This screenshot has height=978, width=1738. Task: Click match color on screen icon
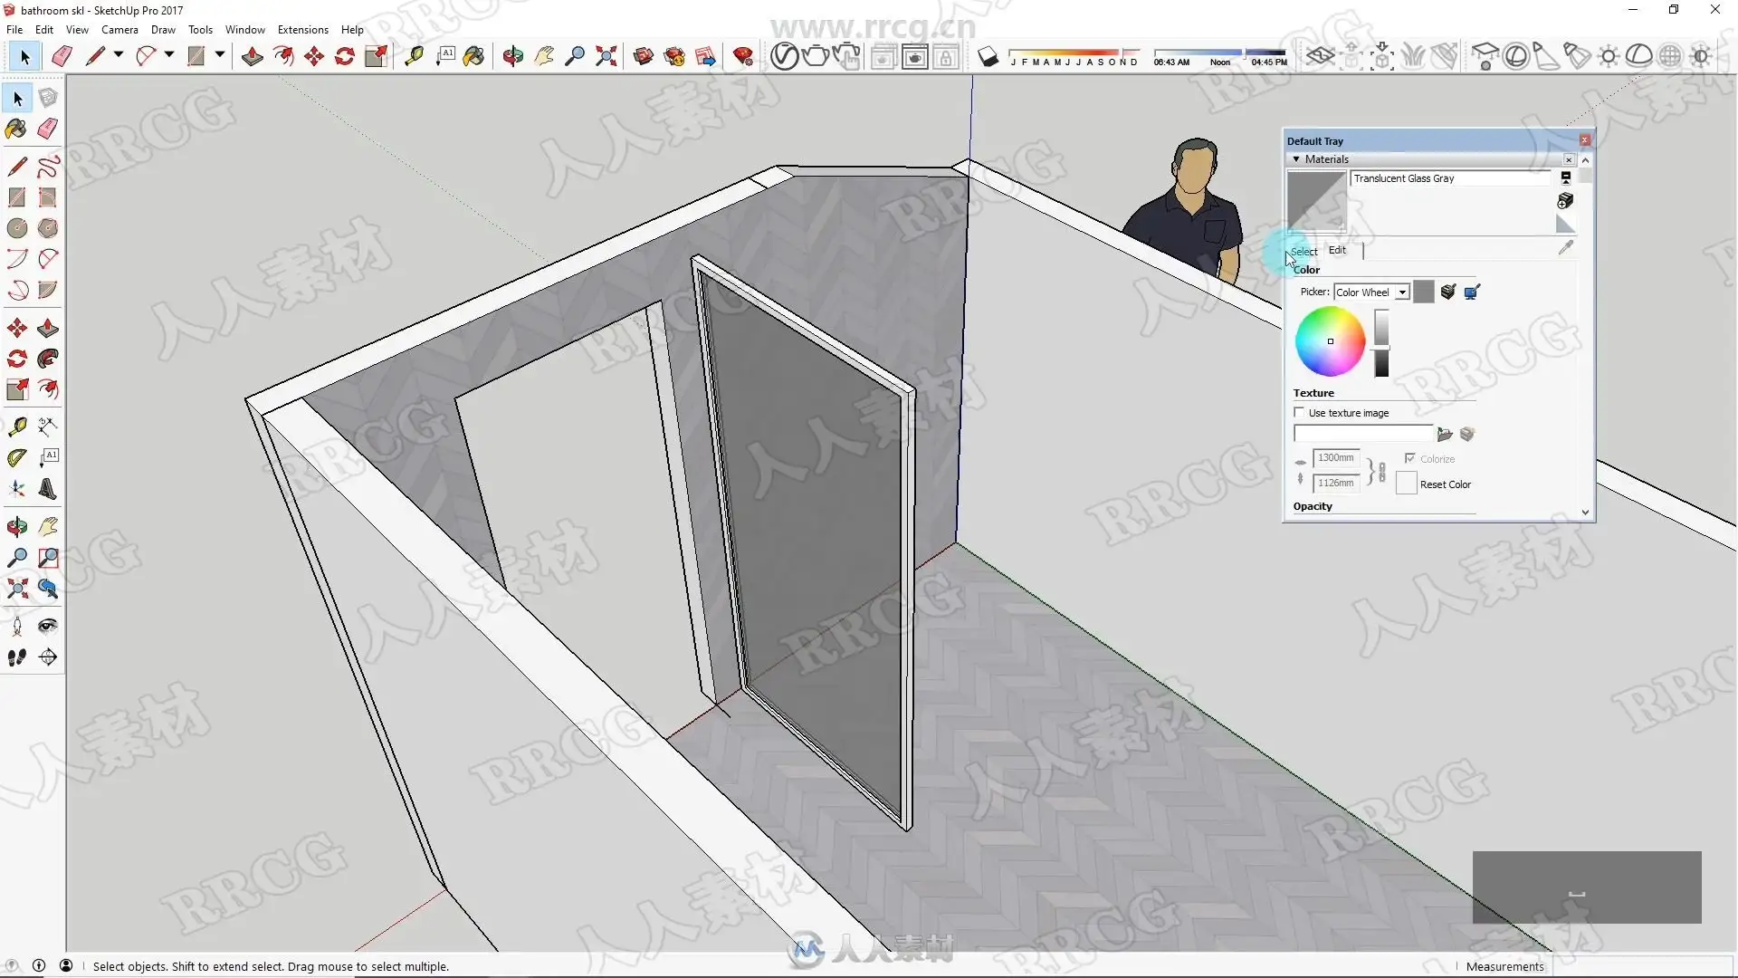tap(1472, 292)
